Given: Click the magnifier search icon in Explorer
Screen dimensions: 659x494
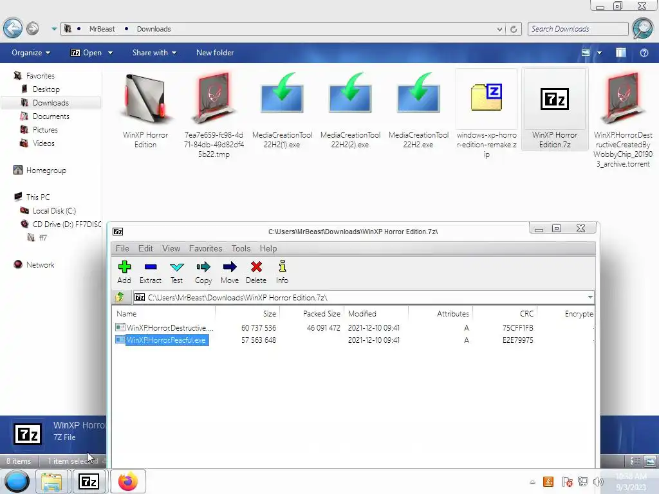Looking at the screenshot, I should [x=643, y=28].
